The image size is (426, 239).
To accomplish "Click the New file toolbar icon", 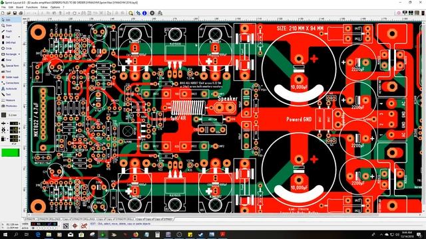I will 3,13.
